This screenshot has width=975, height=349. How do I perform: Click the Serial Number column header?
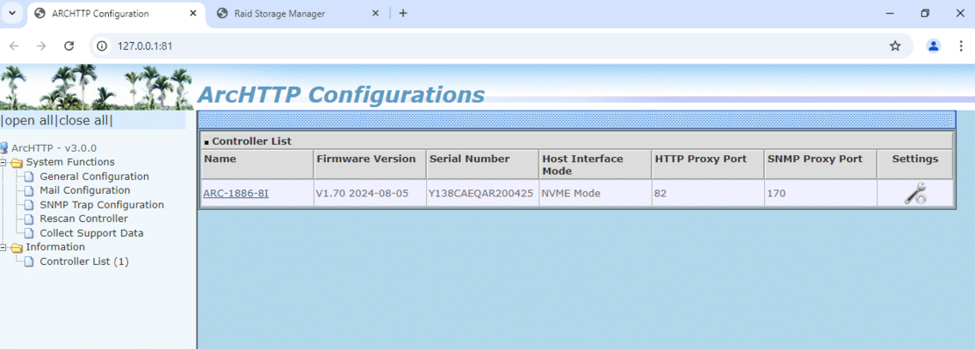click(482, 165)
